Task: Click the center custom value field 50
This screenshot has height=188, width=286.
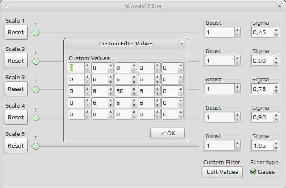Action: 123,91
